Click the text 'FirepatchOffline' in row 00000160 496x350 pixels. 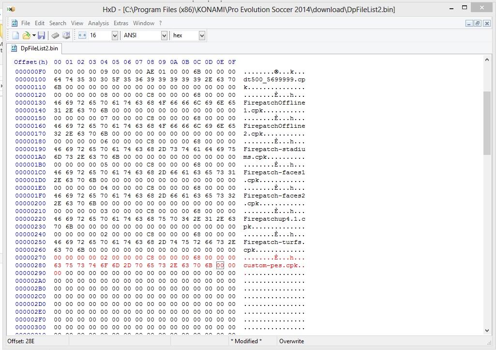point(274,126)
